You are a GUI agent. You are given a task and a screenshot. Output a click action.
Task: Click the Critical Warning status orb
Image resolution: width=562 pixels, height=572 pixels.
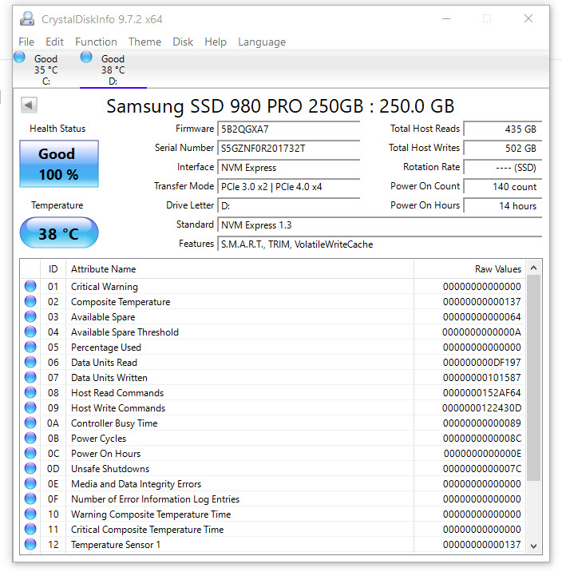(30, 286)
